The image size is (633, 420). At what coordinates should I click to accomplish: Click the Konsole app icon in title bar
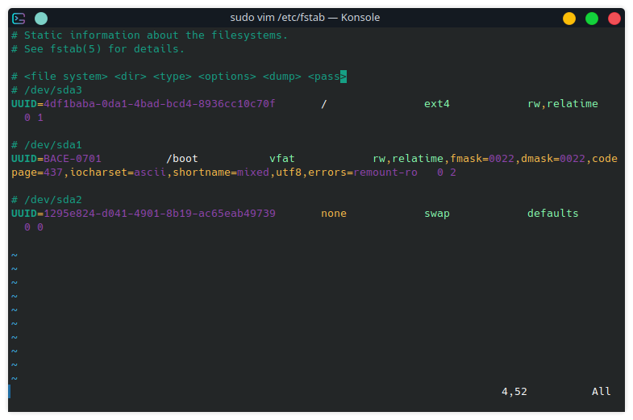click(x=20, y=18)
